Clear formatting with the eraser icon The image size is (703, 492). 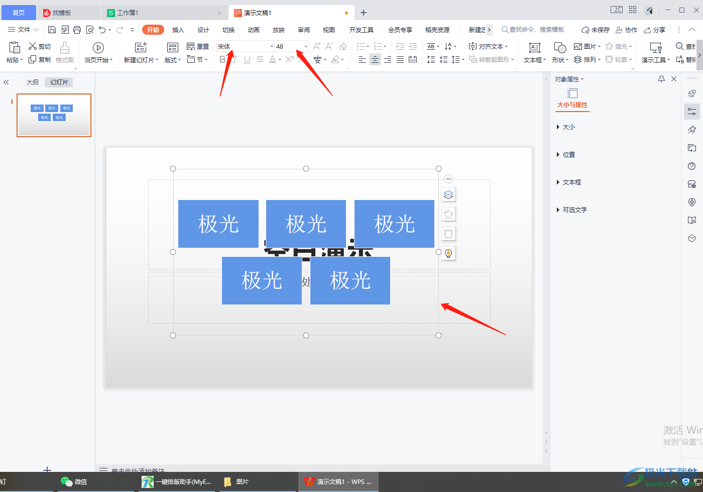pyautogui.click(x=343, y=46)
